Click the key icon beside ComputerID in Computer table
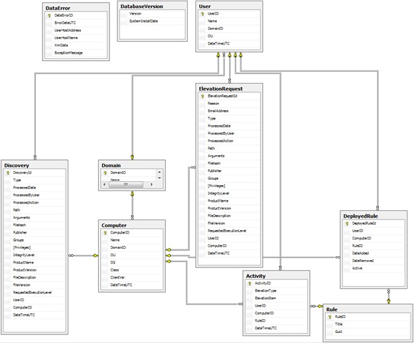Screen dimensions: 414x343 click(x=105, y=233)
